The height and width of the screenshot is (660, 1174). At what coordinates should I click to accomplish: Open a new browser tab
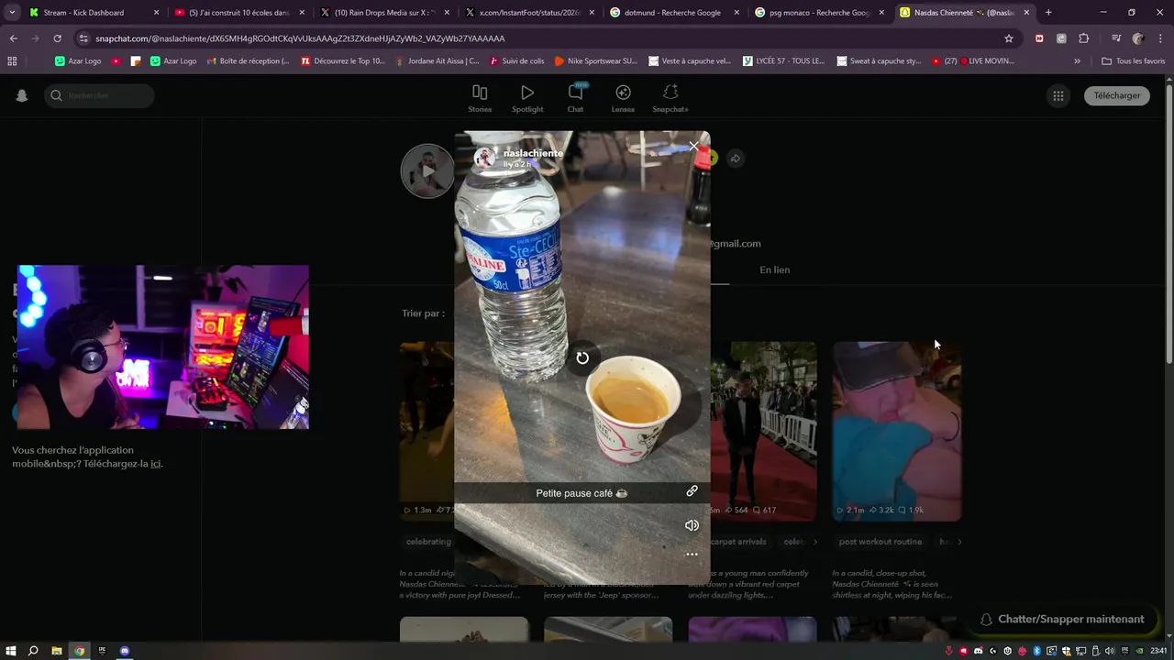[1048, 13]
